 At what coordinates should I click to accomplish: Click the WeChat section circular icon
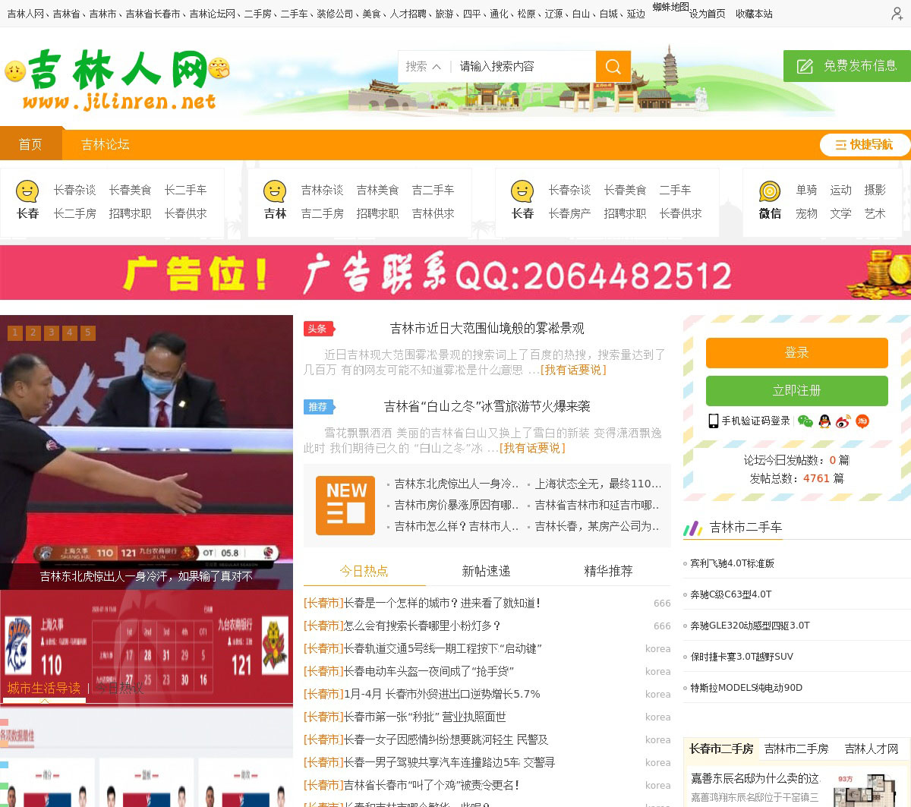point(770,191)
